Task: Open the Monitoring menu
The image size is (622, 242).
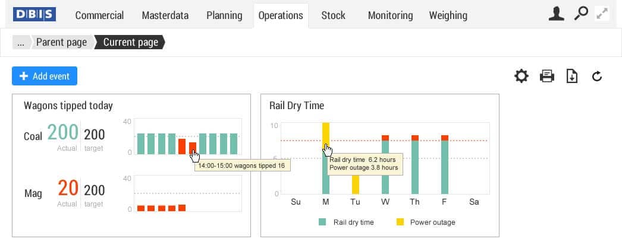Action: pyautogui.click(x=390, y=15)
